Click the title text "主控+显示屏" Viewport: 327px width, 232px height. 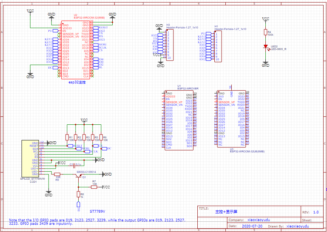[x=226, y=212]
